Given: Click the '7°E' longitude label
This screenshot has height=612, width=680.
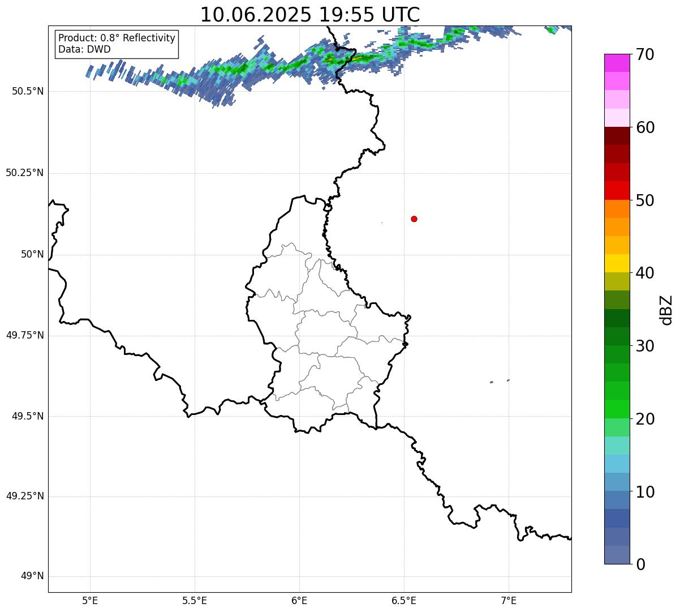Looking at the screenshot, I should click(x=509, y=600).
